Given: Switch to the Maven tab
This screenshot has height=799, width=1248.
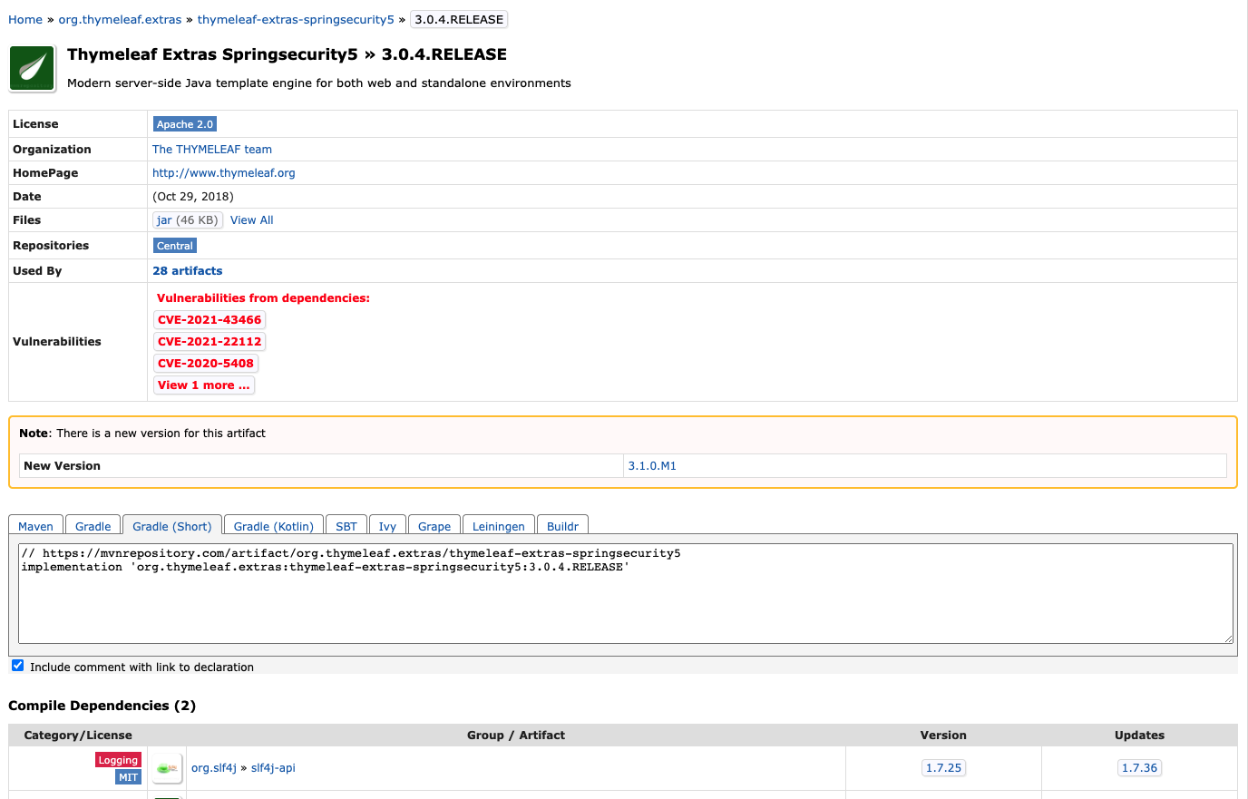Looking at the screenshot, I should [x=35, y=526].
